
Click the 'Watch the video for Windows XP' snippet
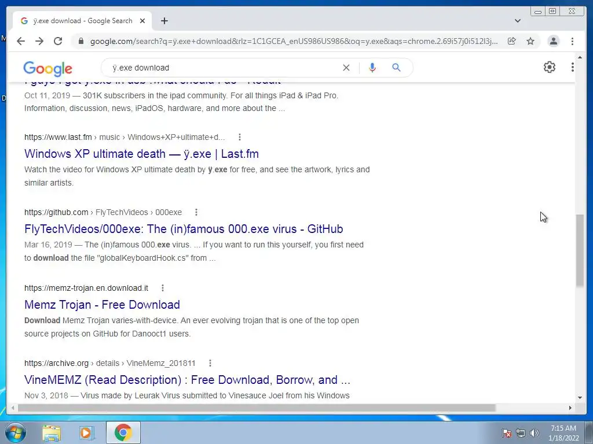[197, 176]
